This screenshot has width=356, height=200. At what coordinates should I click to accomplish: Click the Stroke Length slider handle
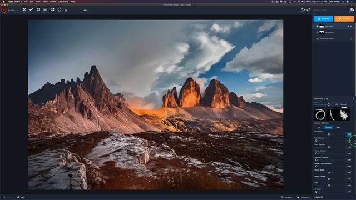coord(329,179)
